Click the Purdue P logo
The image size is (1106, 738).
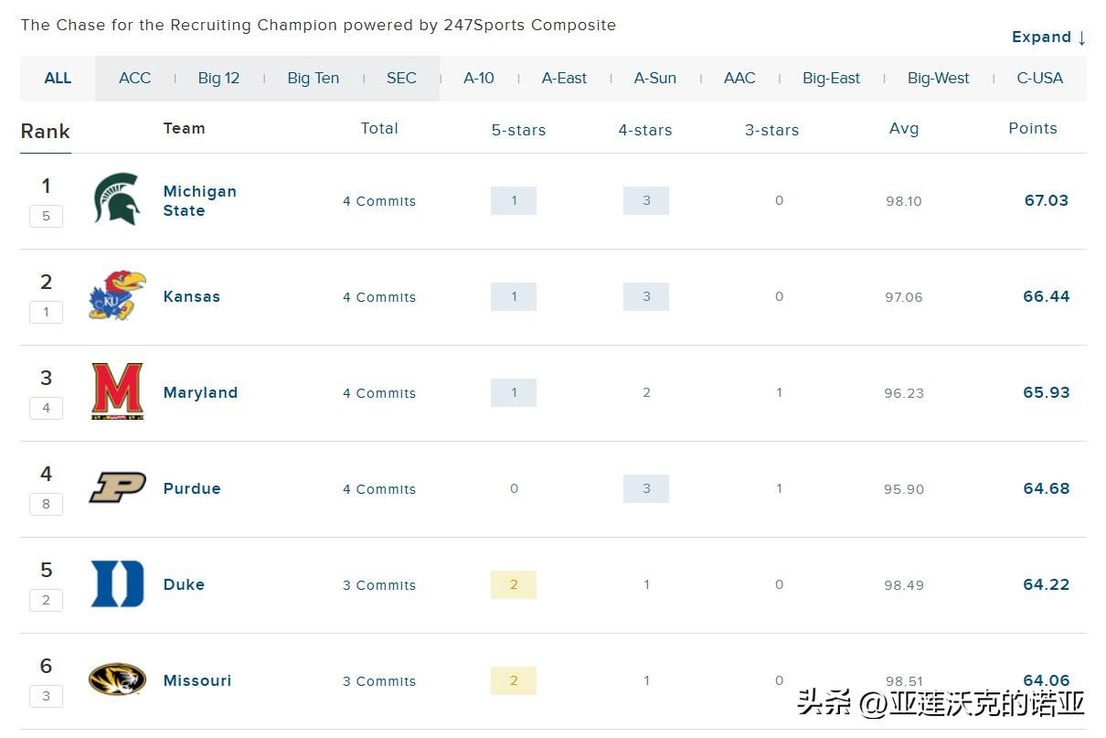click(117, 487)
